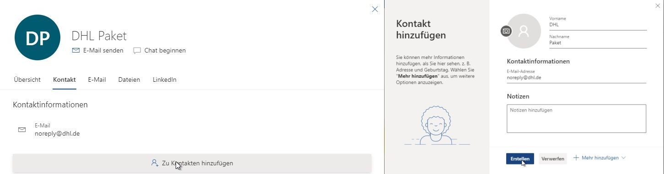Click the envelope icon next to E-Mail senden
The width and height of the screenshot is (664, 174).
pyautogui.click(x=76, y=51)
